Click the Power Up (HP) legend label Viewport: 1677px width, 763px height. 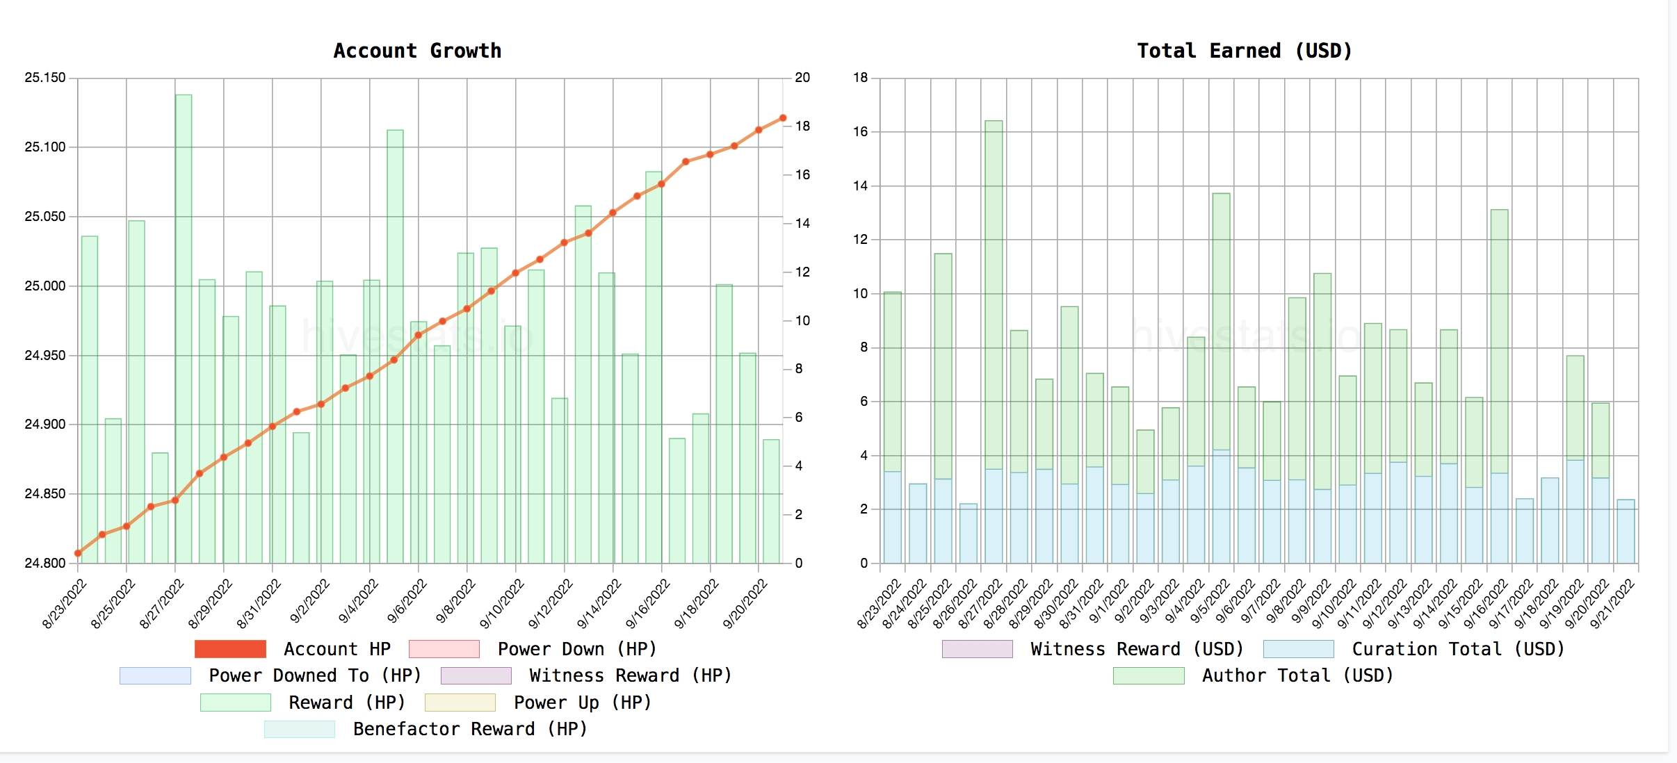coord(583,703)
